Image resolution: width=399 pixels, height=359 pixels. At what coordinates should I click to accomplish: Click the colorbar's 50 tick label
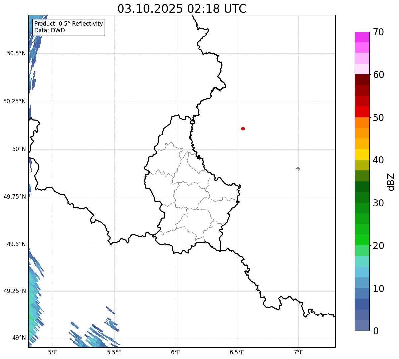(x=378, y=118)
